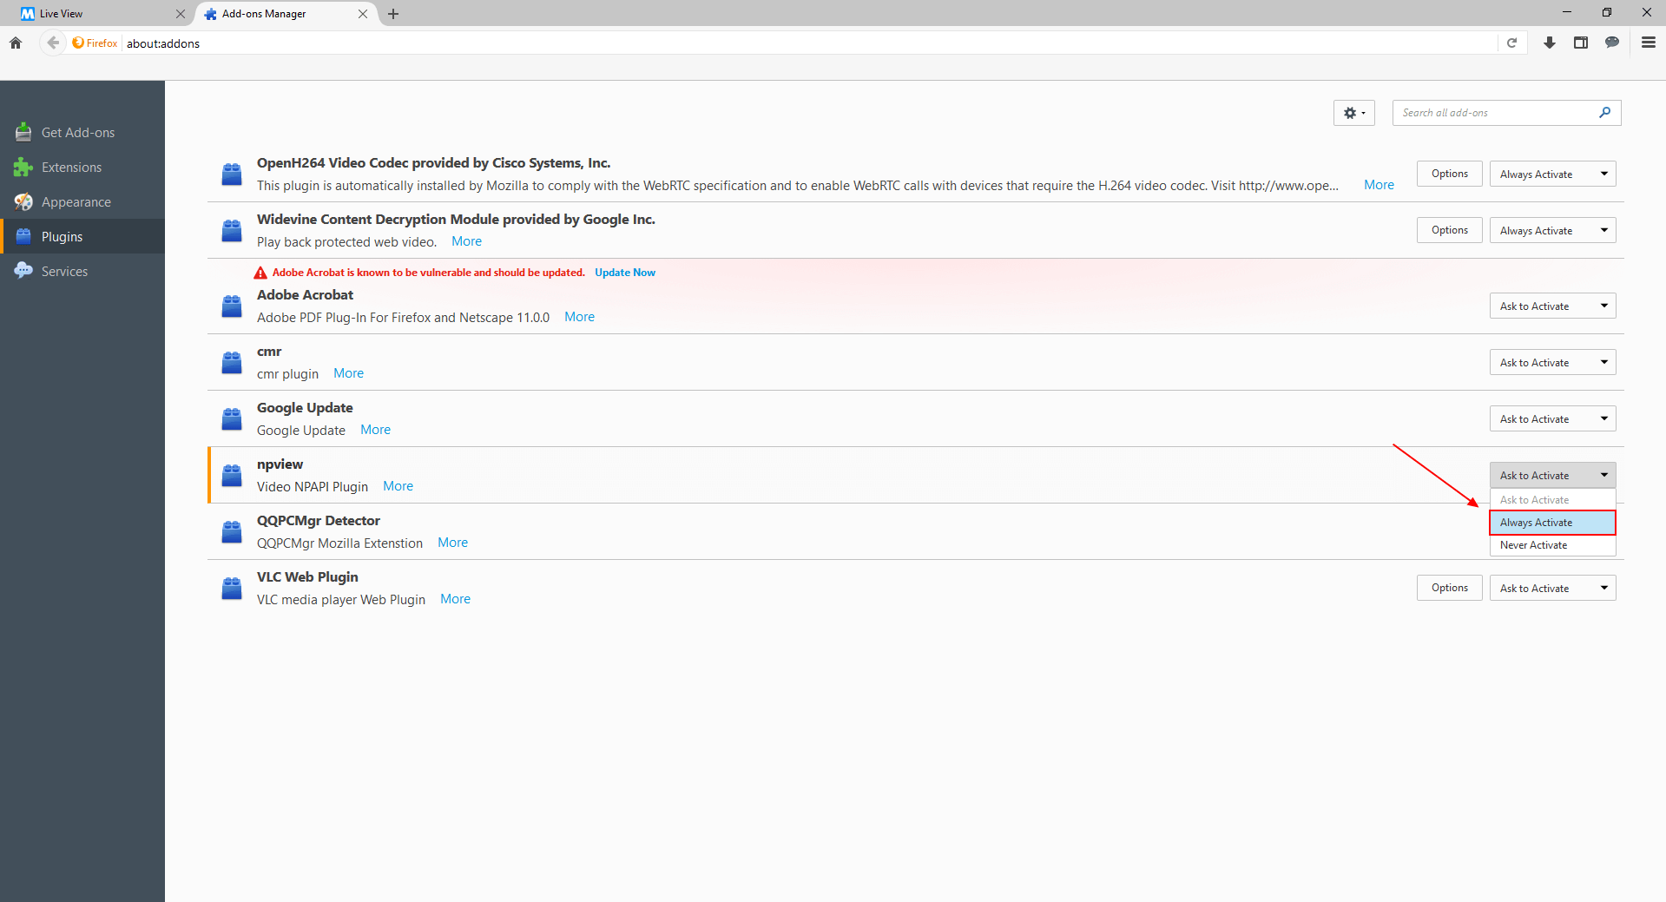Click the 'QQPCMgr Mozilla Extenstion' description text
This screenshot has width=1666, height=902.
pos(339,543)
